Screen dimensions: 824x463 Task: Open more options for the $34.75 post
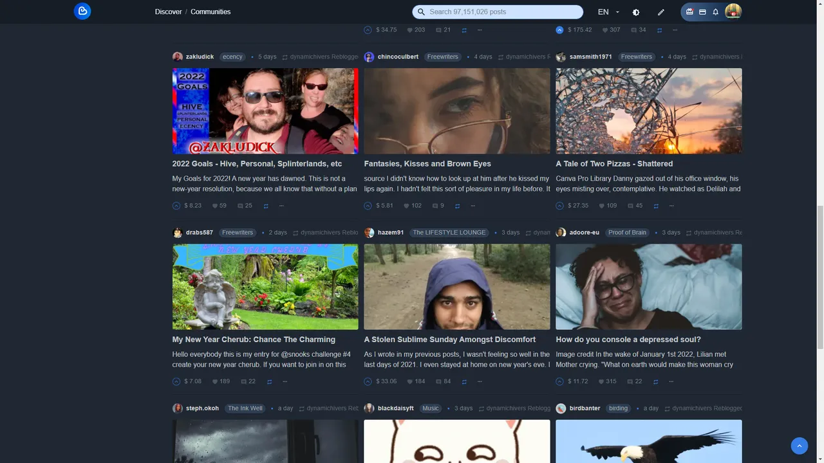pos(480,30)
